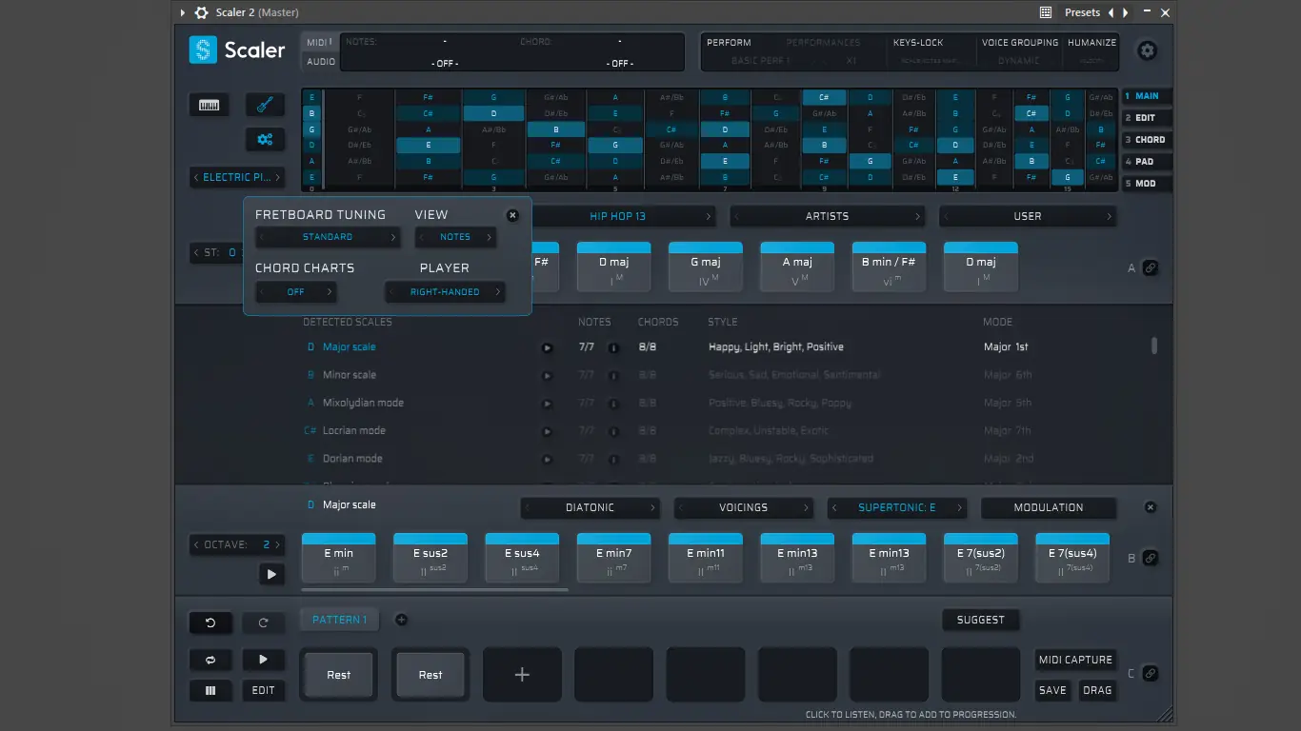Open the chord detection gears icon

click(264, 139)
